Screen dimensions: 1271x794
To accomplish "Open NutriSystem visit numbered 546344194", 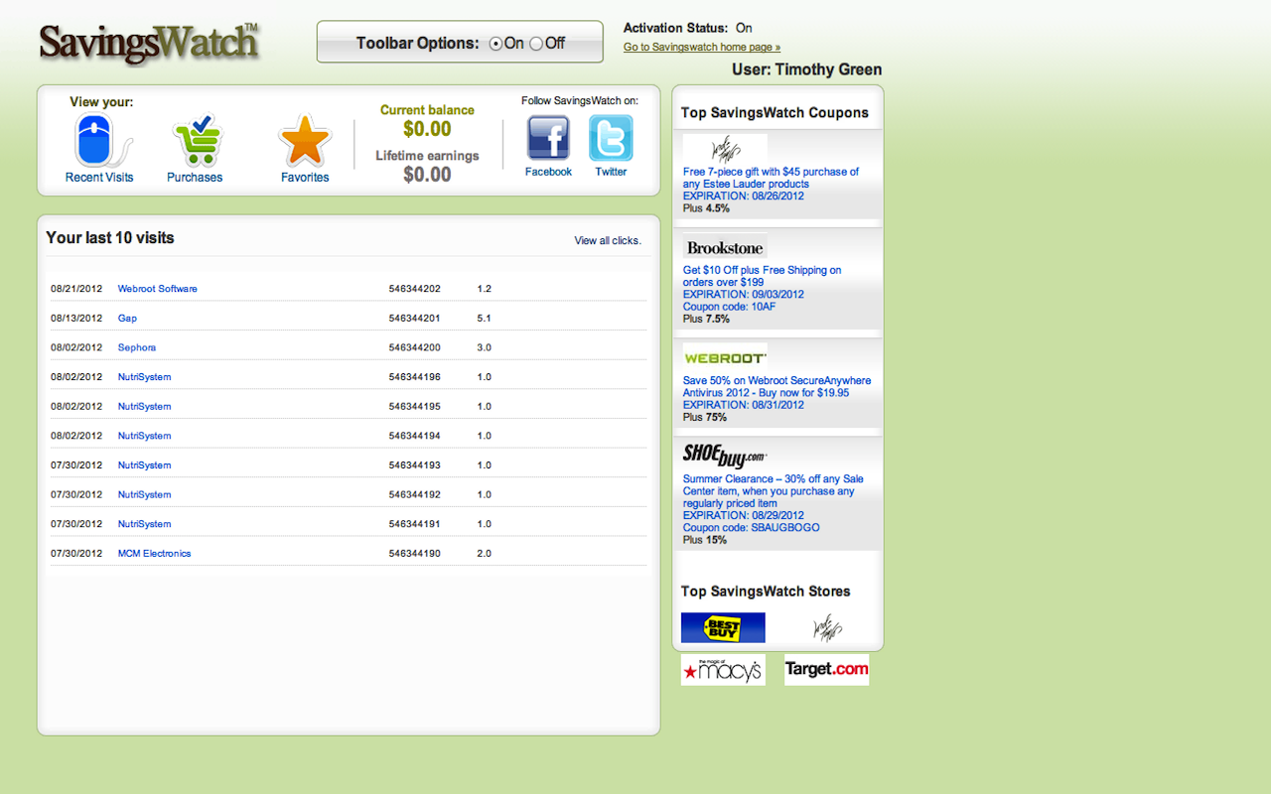I will tap(144, 436).
